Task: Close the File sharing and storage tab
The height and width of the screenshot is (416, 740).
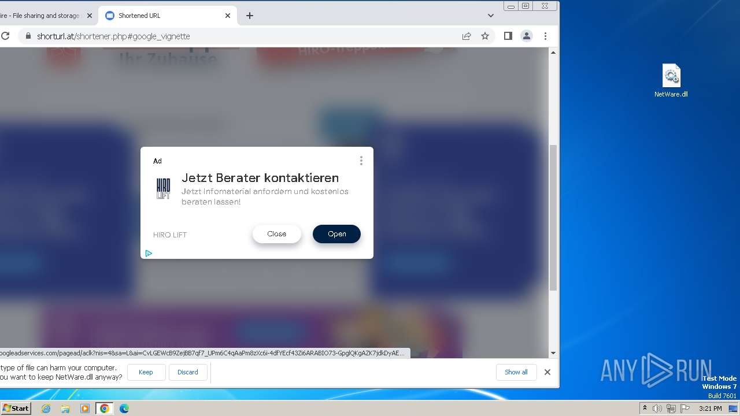Action: point(90,16)
